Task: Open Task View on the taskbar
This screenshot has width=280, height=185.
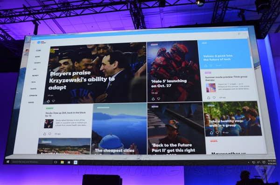Action: tap(56, 162)
